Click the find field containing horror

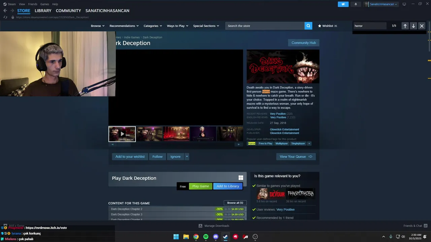click(370, 26)
